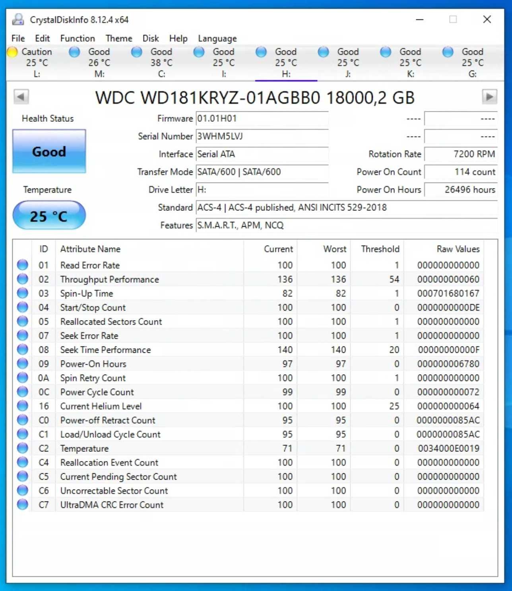The width and height of the screenshot is (512, 591).
Task: Click the Firmware field 01.01H01
Action: (262, 119)
